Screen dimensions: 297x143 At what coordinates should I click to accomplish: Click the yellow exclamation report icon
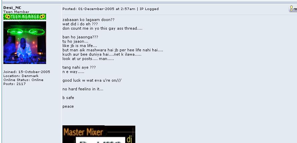[x=291, y=9]
